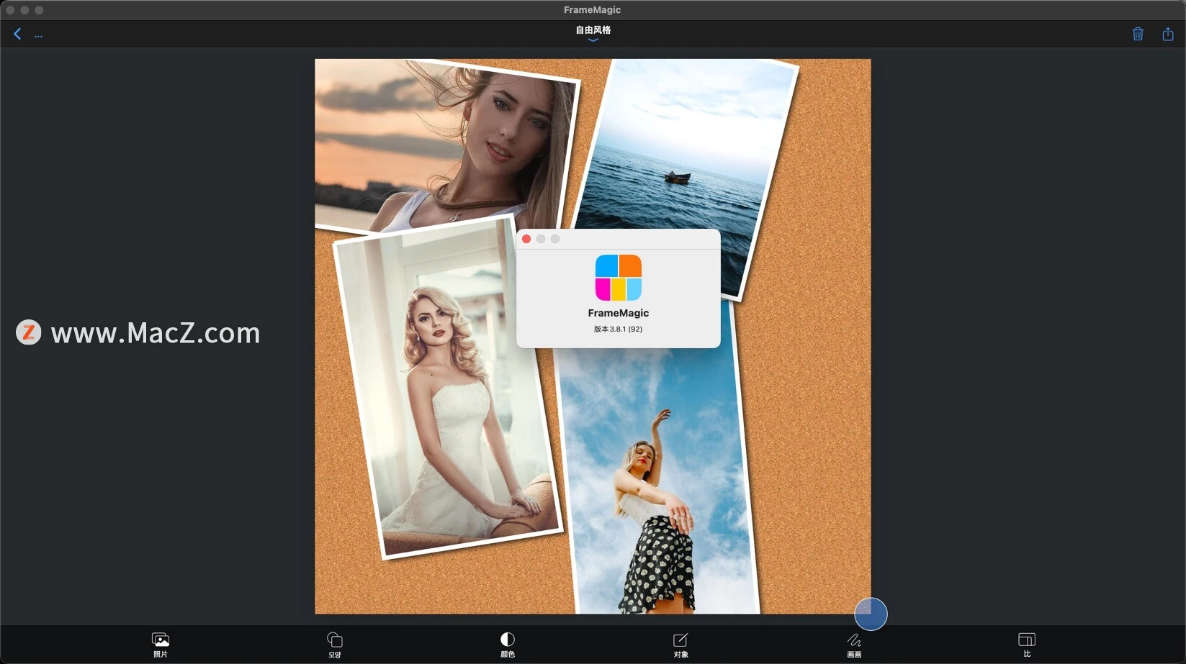Open the 画画 drawing tool
This screenshot has width=1186, height=664.
pyautogui.click(x=854, y=645)
